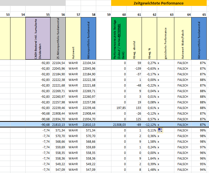Open the Auto Fill Options icon
209x173 pixels.
click(160, 130)
